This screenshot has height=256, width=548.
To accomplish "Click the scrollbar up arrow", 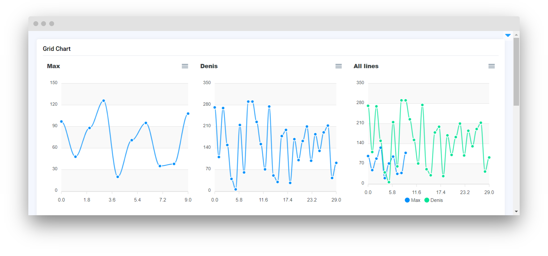I will coord(516,35).
